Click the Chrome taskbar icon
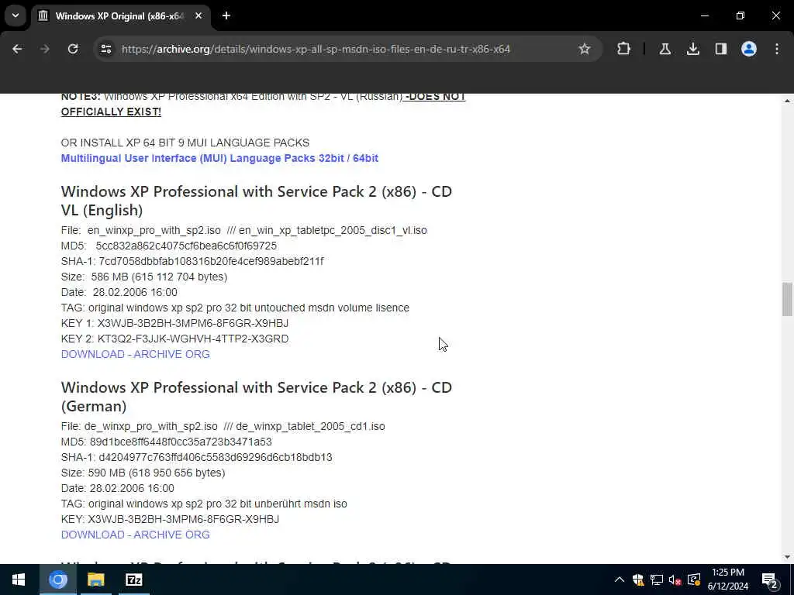This screenshot has height=595, width=794. (57, 580)
